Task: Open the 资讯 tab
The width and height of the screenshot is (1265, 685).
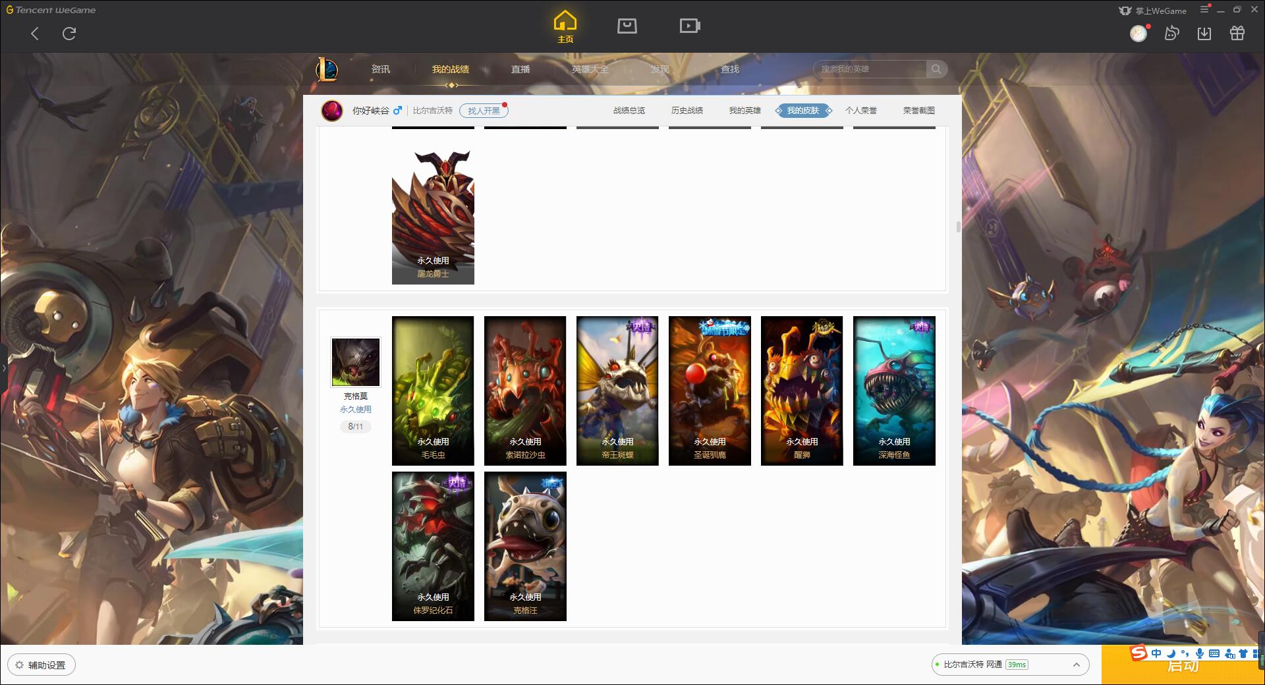Action: click(380, 69)
